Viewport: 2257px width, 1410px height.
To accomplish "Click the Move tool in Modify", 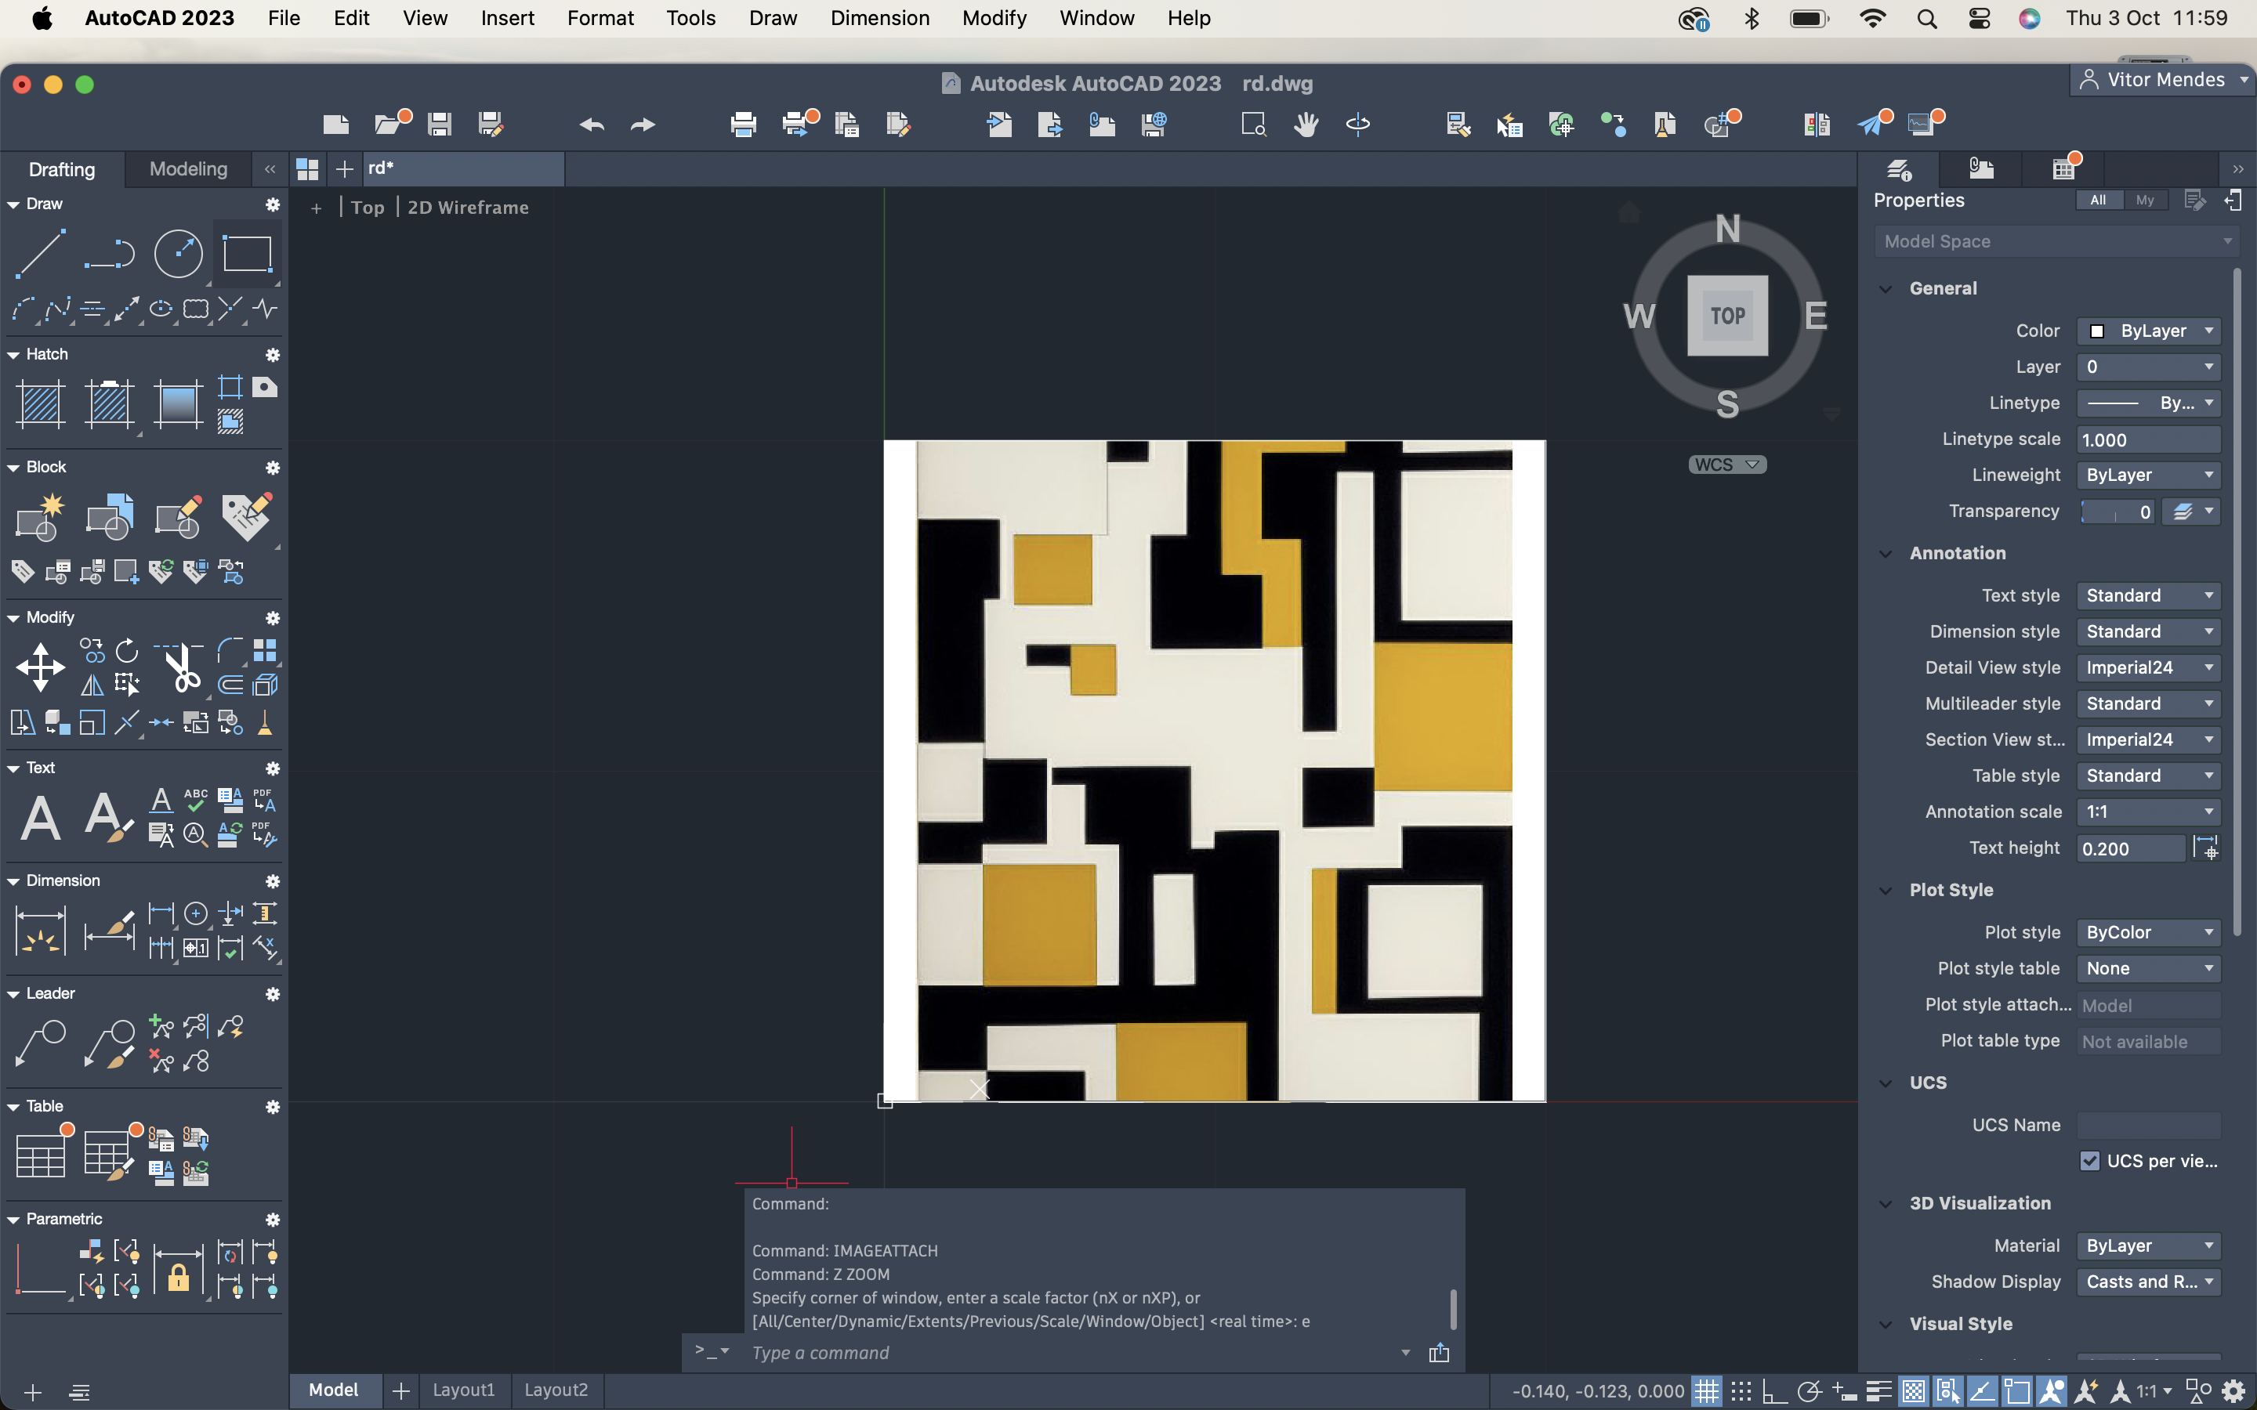I will 40,667.
